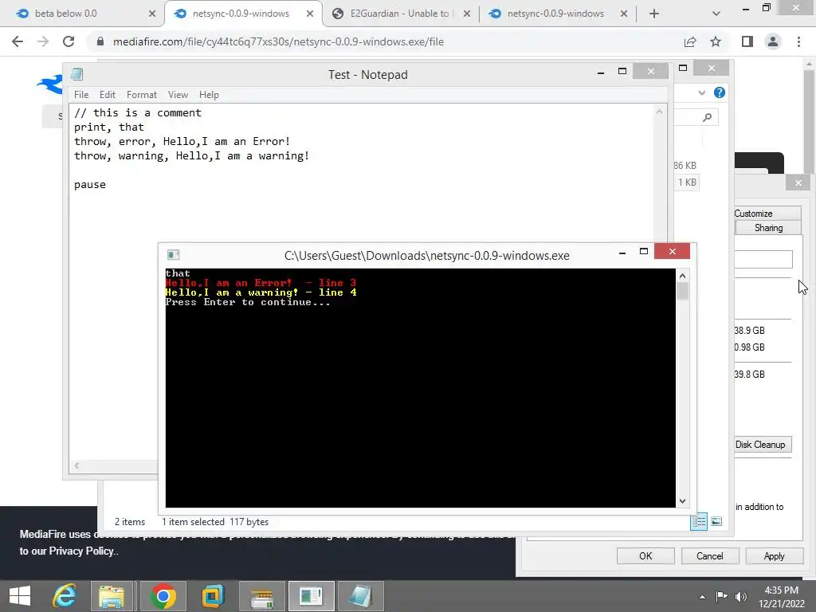The height and width of the screenshot is (612, 816).
Task: Open Explorer help question mark icon
Action: [x=720, y=92]
